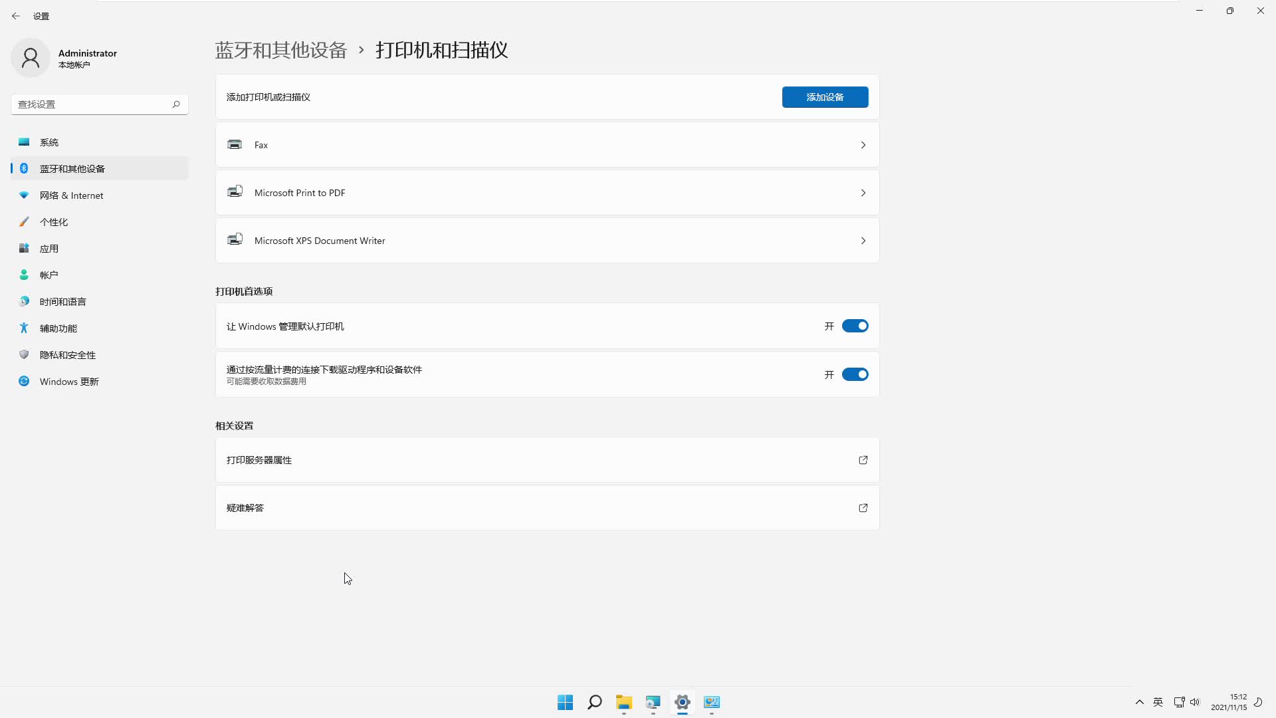Open File Explorer from taskbar
1276x718 pixels.
point(623,702)
